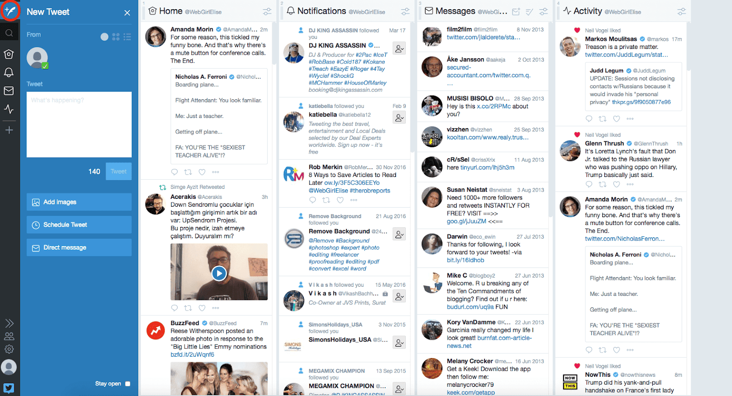The image size is (732, 396).
Task: Open ow.ly/3F5C306EEYo link in Rob Merkin tweet
Action: point(352,182)
